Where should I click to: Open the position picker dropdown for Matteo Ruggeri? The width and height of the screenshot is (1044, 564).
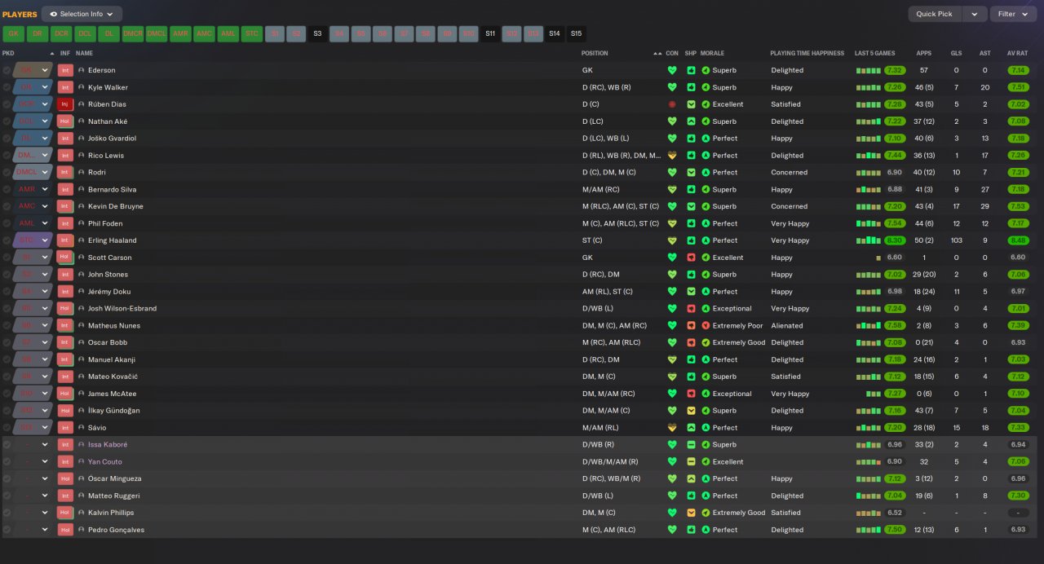click(x=46, y=496)
